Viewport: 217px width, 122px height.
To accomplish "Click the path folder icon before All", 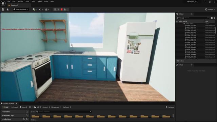I will pos(35,107).
